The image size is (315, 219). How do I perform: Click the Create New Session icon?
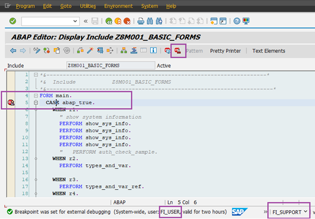click(214, 21)
